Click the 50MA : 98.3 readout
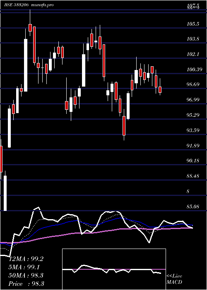Screen dimensions: 207x290 coord(26,275)
